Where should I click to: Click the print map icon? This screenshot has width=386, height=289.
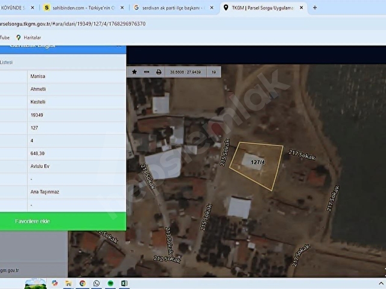[159, 72]
